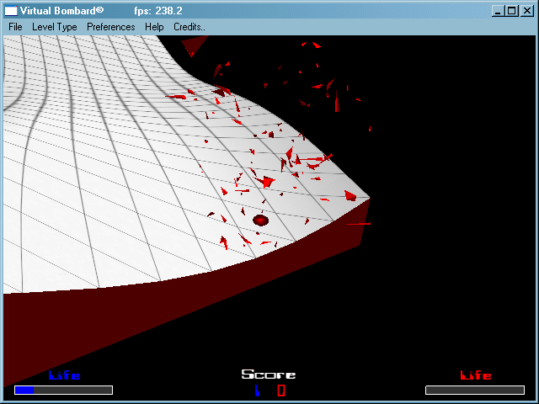Viewport: 539px width, 404px height.
Task: Open the Preferences menu
Action: point(110,27)
